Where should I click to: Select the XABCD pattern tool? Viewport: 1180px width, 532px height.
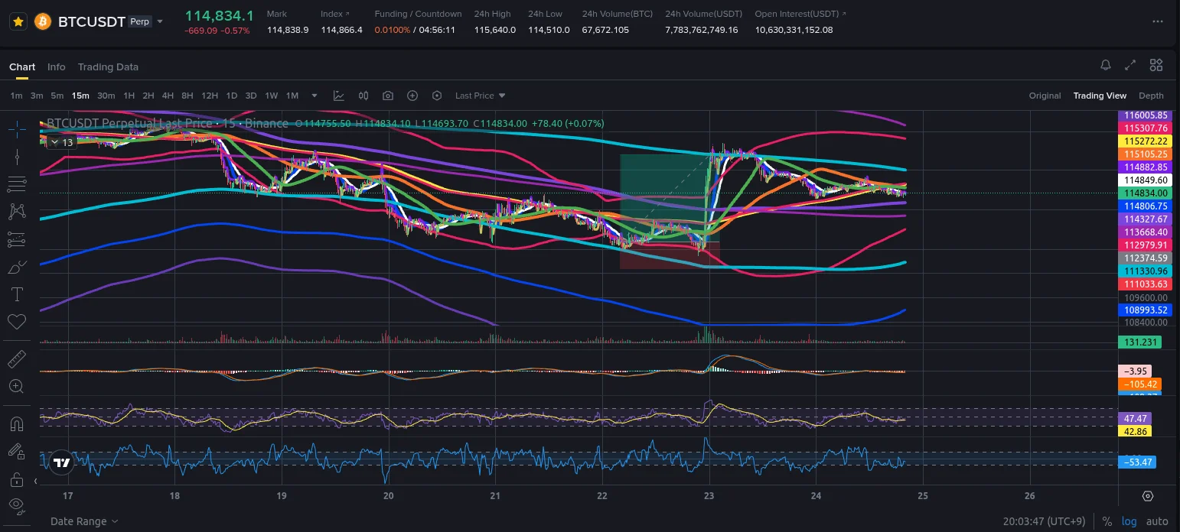(17, 212)
